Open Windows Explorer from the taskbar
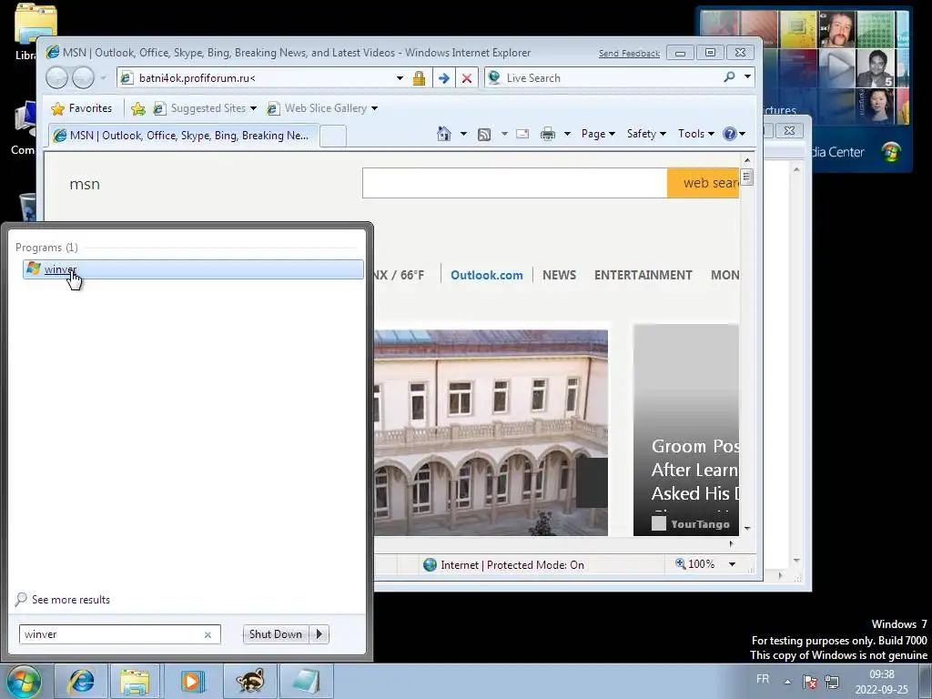The image size is (932, 699). [135, 681]
